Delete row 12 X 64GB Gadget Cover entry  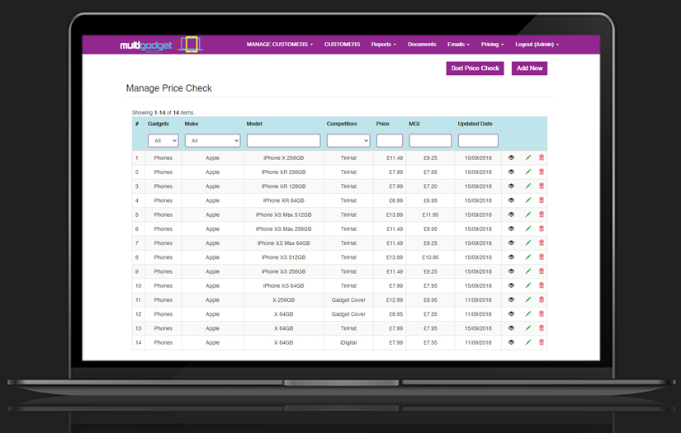click(541, 313)
